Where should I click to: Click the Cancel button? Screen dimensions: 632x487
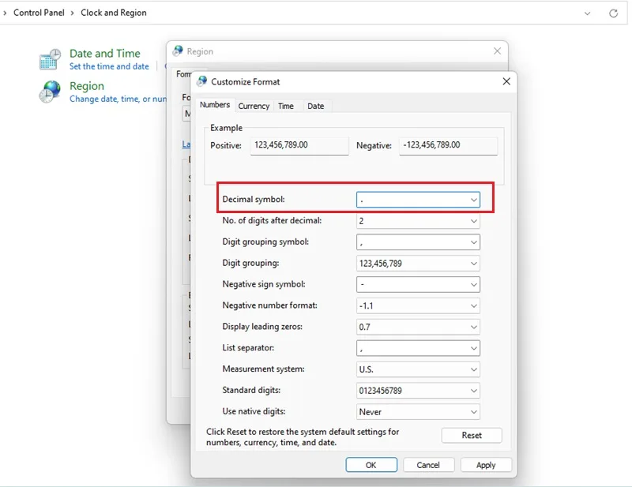(428, 465)
